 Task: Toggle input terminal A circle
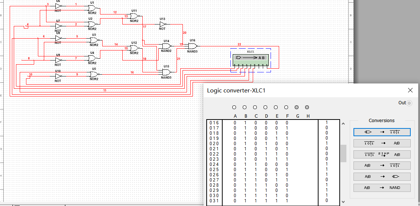pyautogui.click(x=234, y=107)
